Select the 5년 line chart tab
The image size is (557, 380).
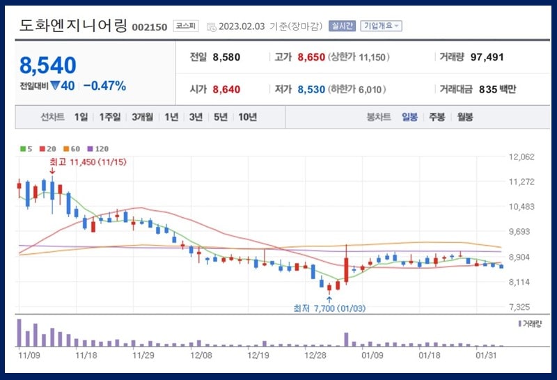[221, 117]
